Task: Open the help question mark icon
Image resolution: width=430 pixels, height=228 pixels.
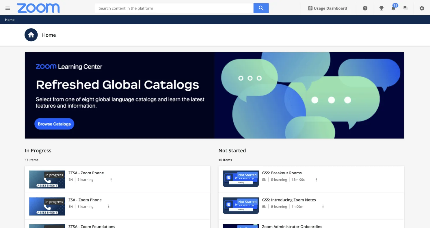Action: tap(365, 8)
